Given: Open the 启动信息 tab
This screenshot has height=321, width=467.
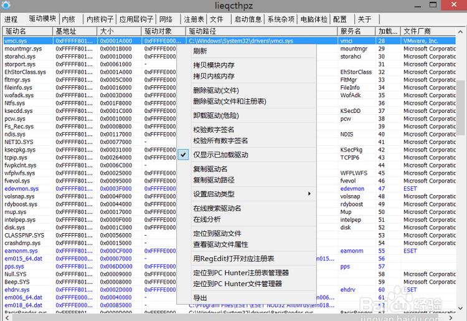Looking at the screenshot, I should coord(247,19).
